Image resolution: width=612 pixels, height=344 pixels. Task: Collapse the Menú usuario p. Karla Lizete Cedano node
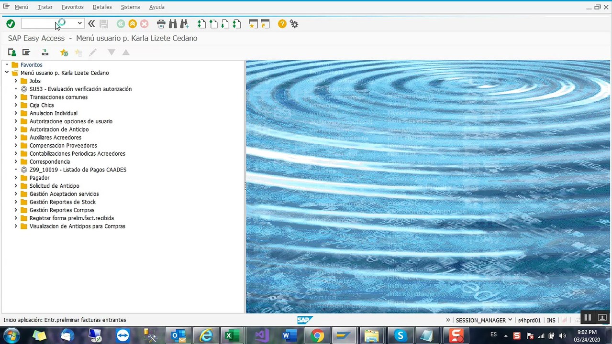point(7,73)
